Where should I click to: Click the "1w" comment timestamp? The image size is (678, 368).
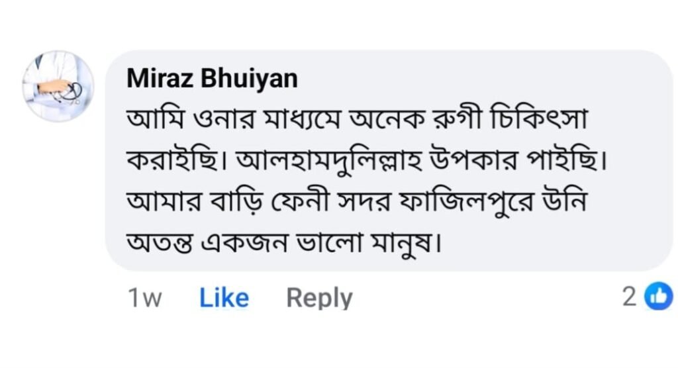[x=144, y=299]
